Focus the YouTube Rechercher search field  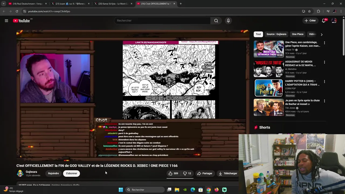(163, 21)
